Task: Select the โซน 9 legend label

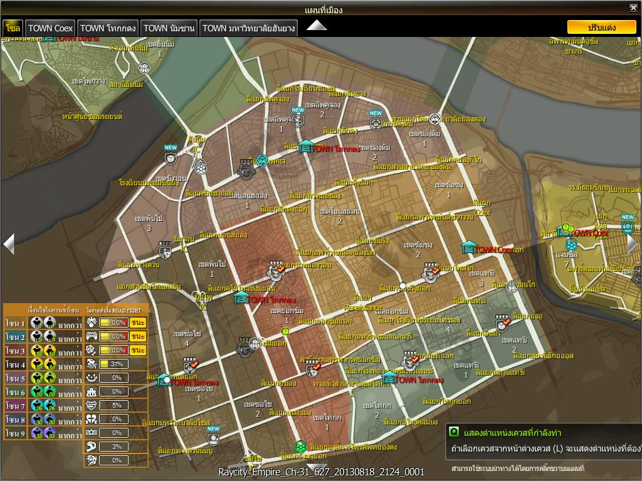Action: (15, 433)
